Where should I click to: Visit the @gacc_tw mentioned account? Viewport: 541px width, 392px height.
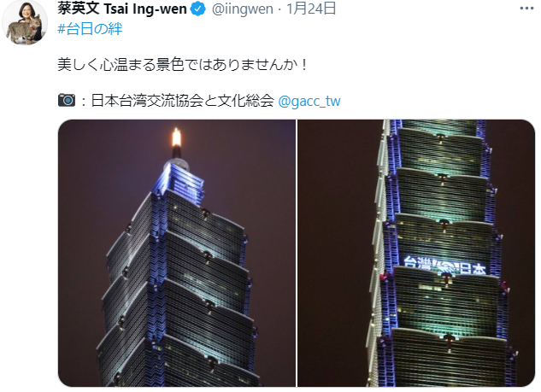(x=309, y=101)
